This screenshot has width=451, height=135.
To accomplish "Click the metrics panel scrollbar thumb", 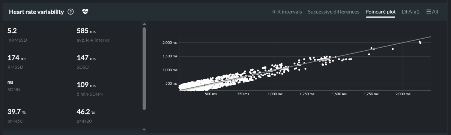I will coord(144,69).
